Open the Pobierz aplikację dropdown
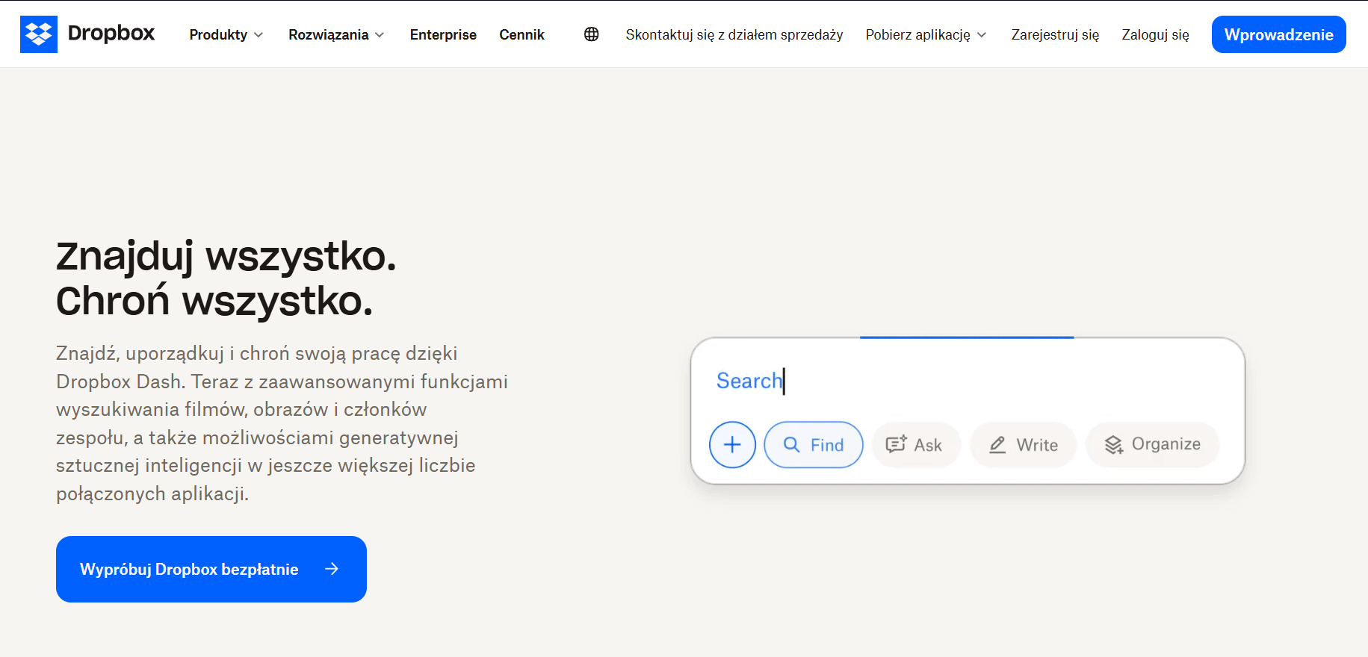Viewport: 1368px width, 657px height. click(x=926, y=34)
